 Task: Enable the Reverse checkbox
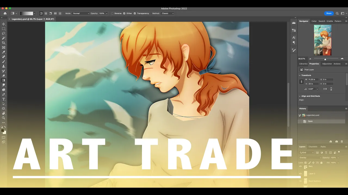[x=112, y=13]
